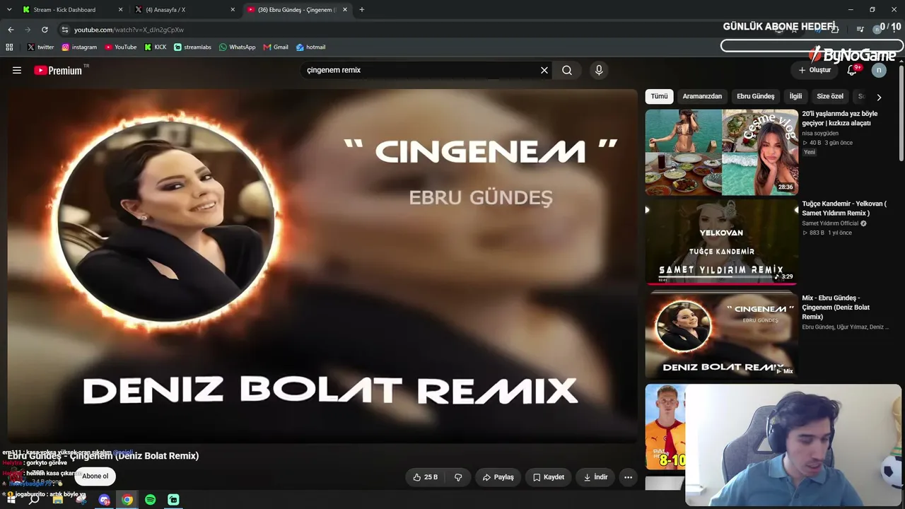Click the browser address bar URL
Viewport: 905px width, 509px height.
click(129, 30)
